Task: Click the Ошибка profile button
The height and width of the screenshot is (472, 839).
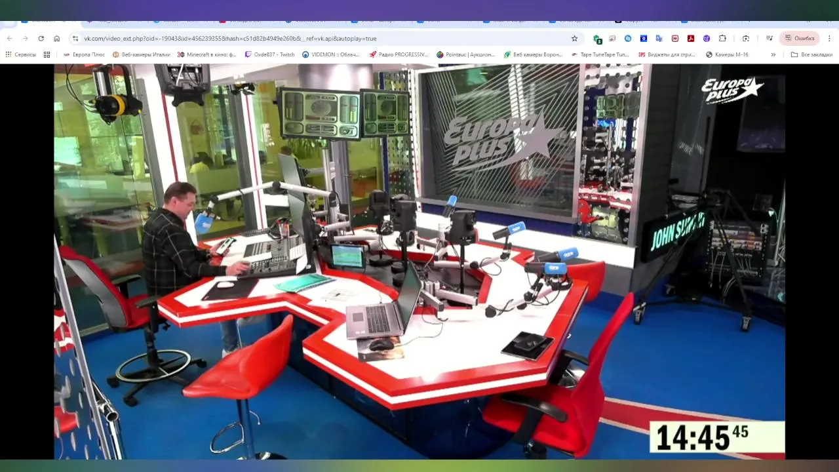Action: (799, 39)
